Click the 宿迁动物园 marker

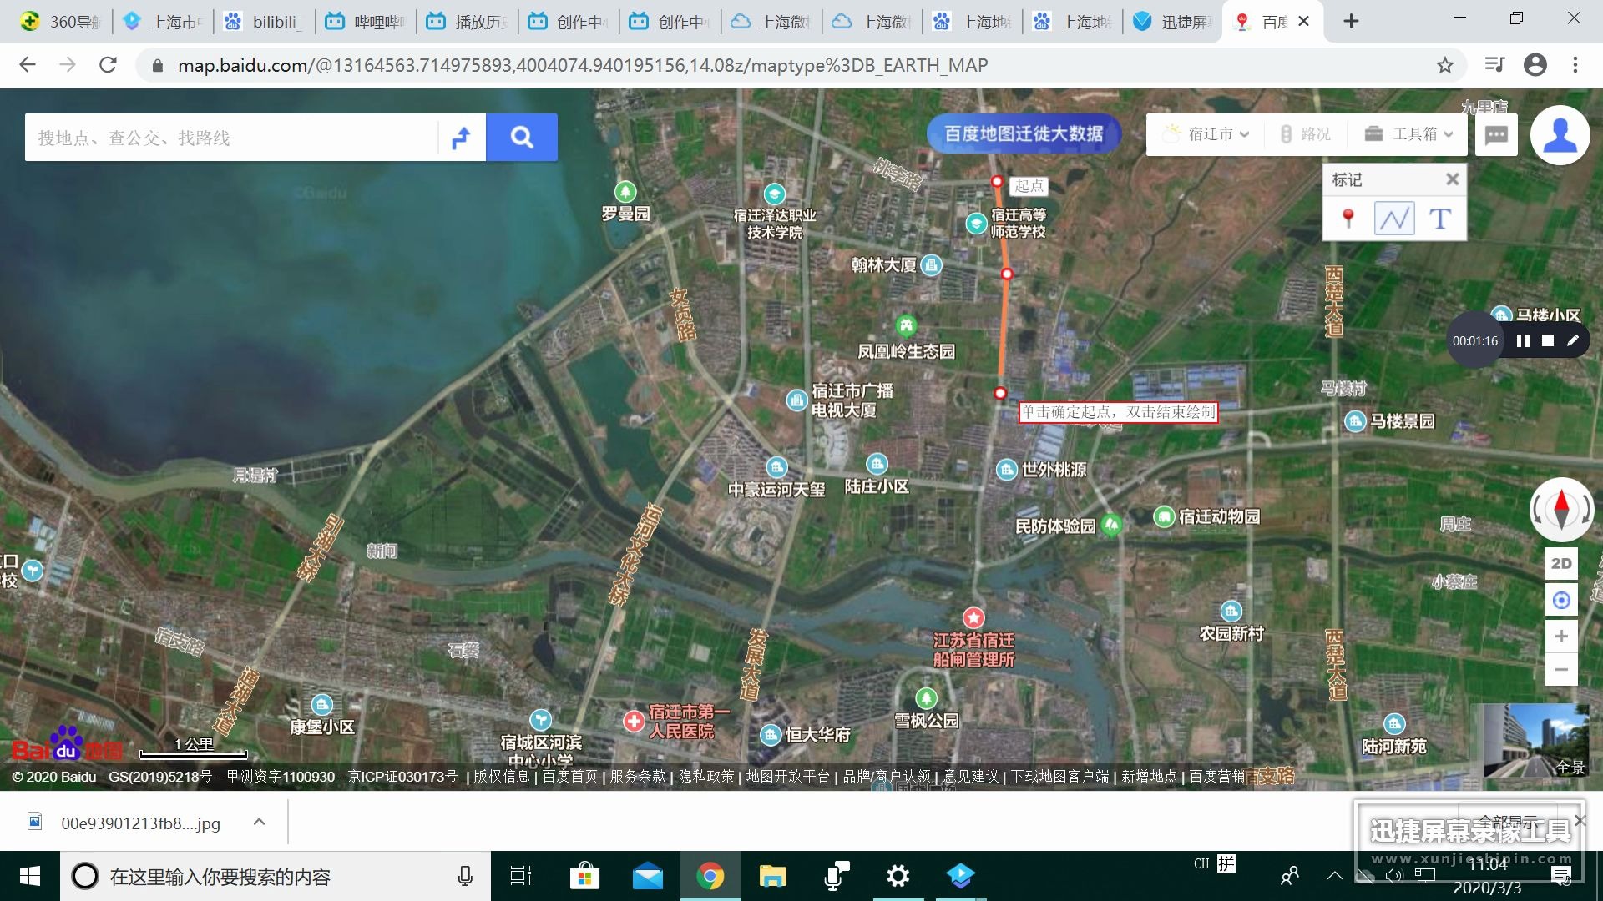(x=1164, y=516)
